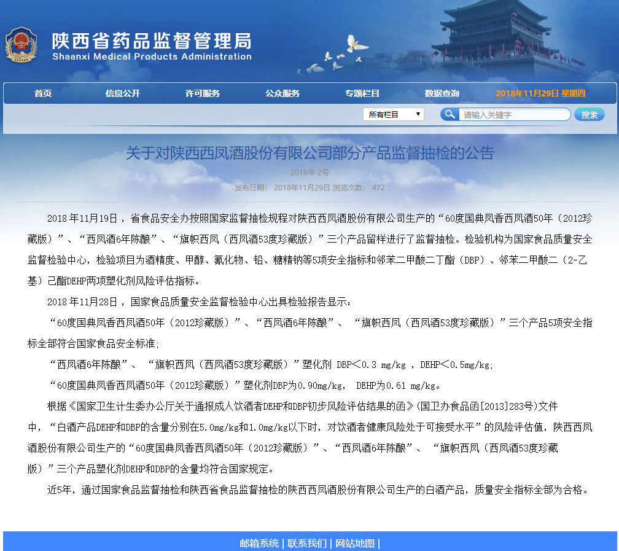Click the 陕西省药品监督管理局 site title
The image size is (619, 551).
(152, 41)
